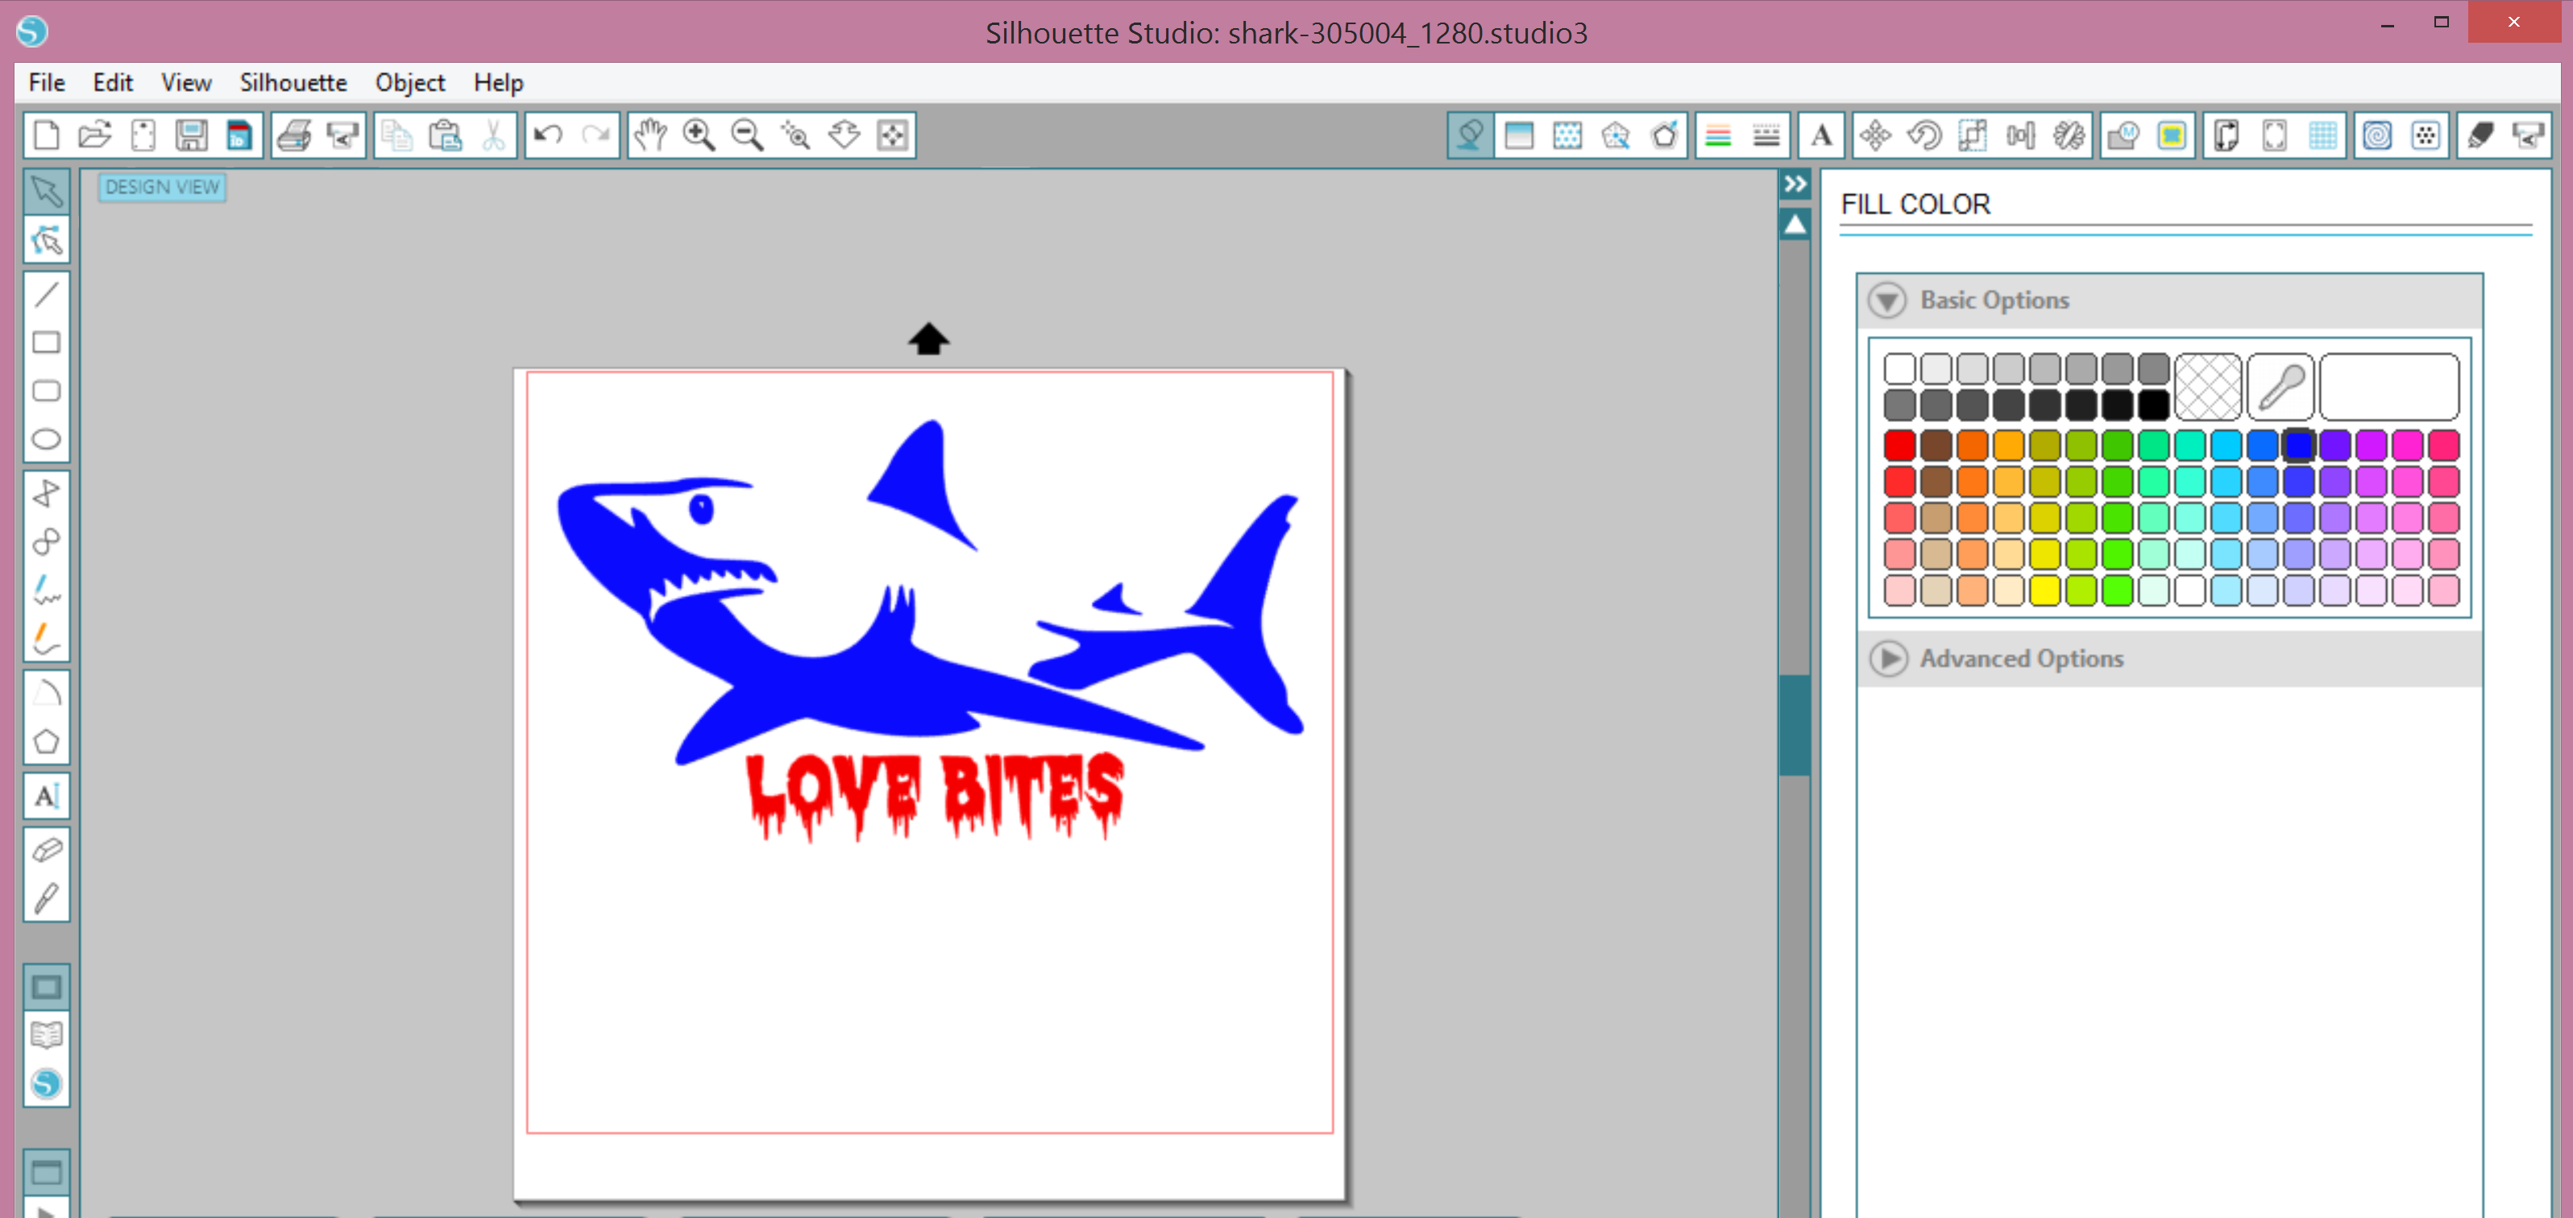Open the Silhouette menu
Image resolution: width=2573 pixels, height=1218 pixels.
(x=293, y=82)
